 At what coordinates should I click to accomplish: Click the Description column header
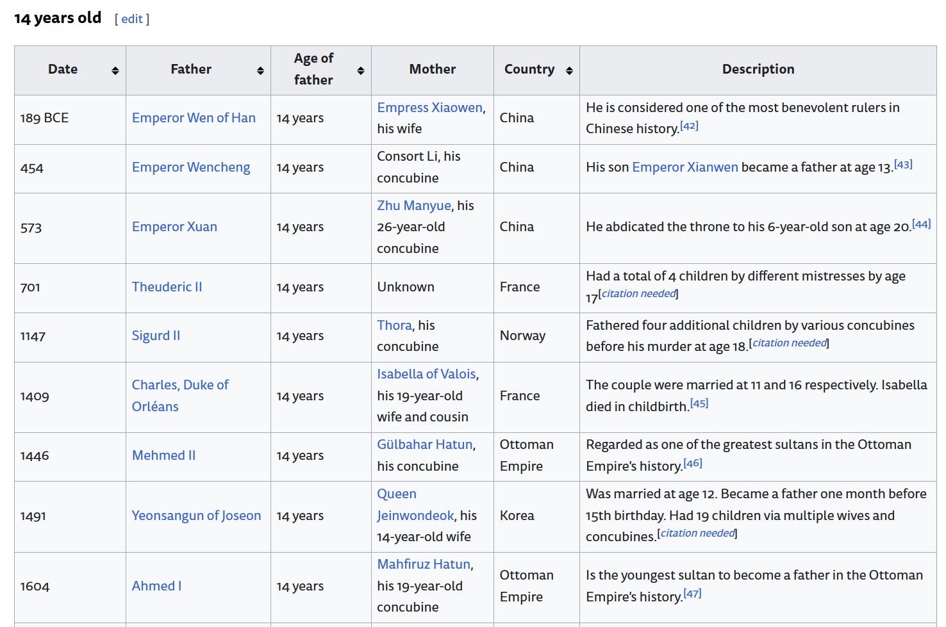tap(758, 69)
